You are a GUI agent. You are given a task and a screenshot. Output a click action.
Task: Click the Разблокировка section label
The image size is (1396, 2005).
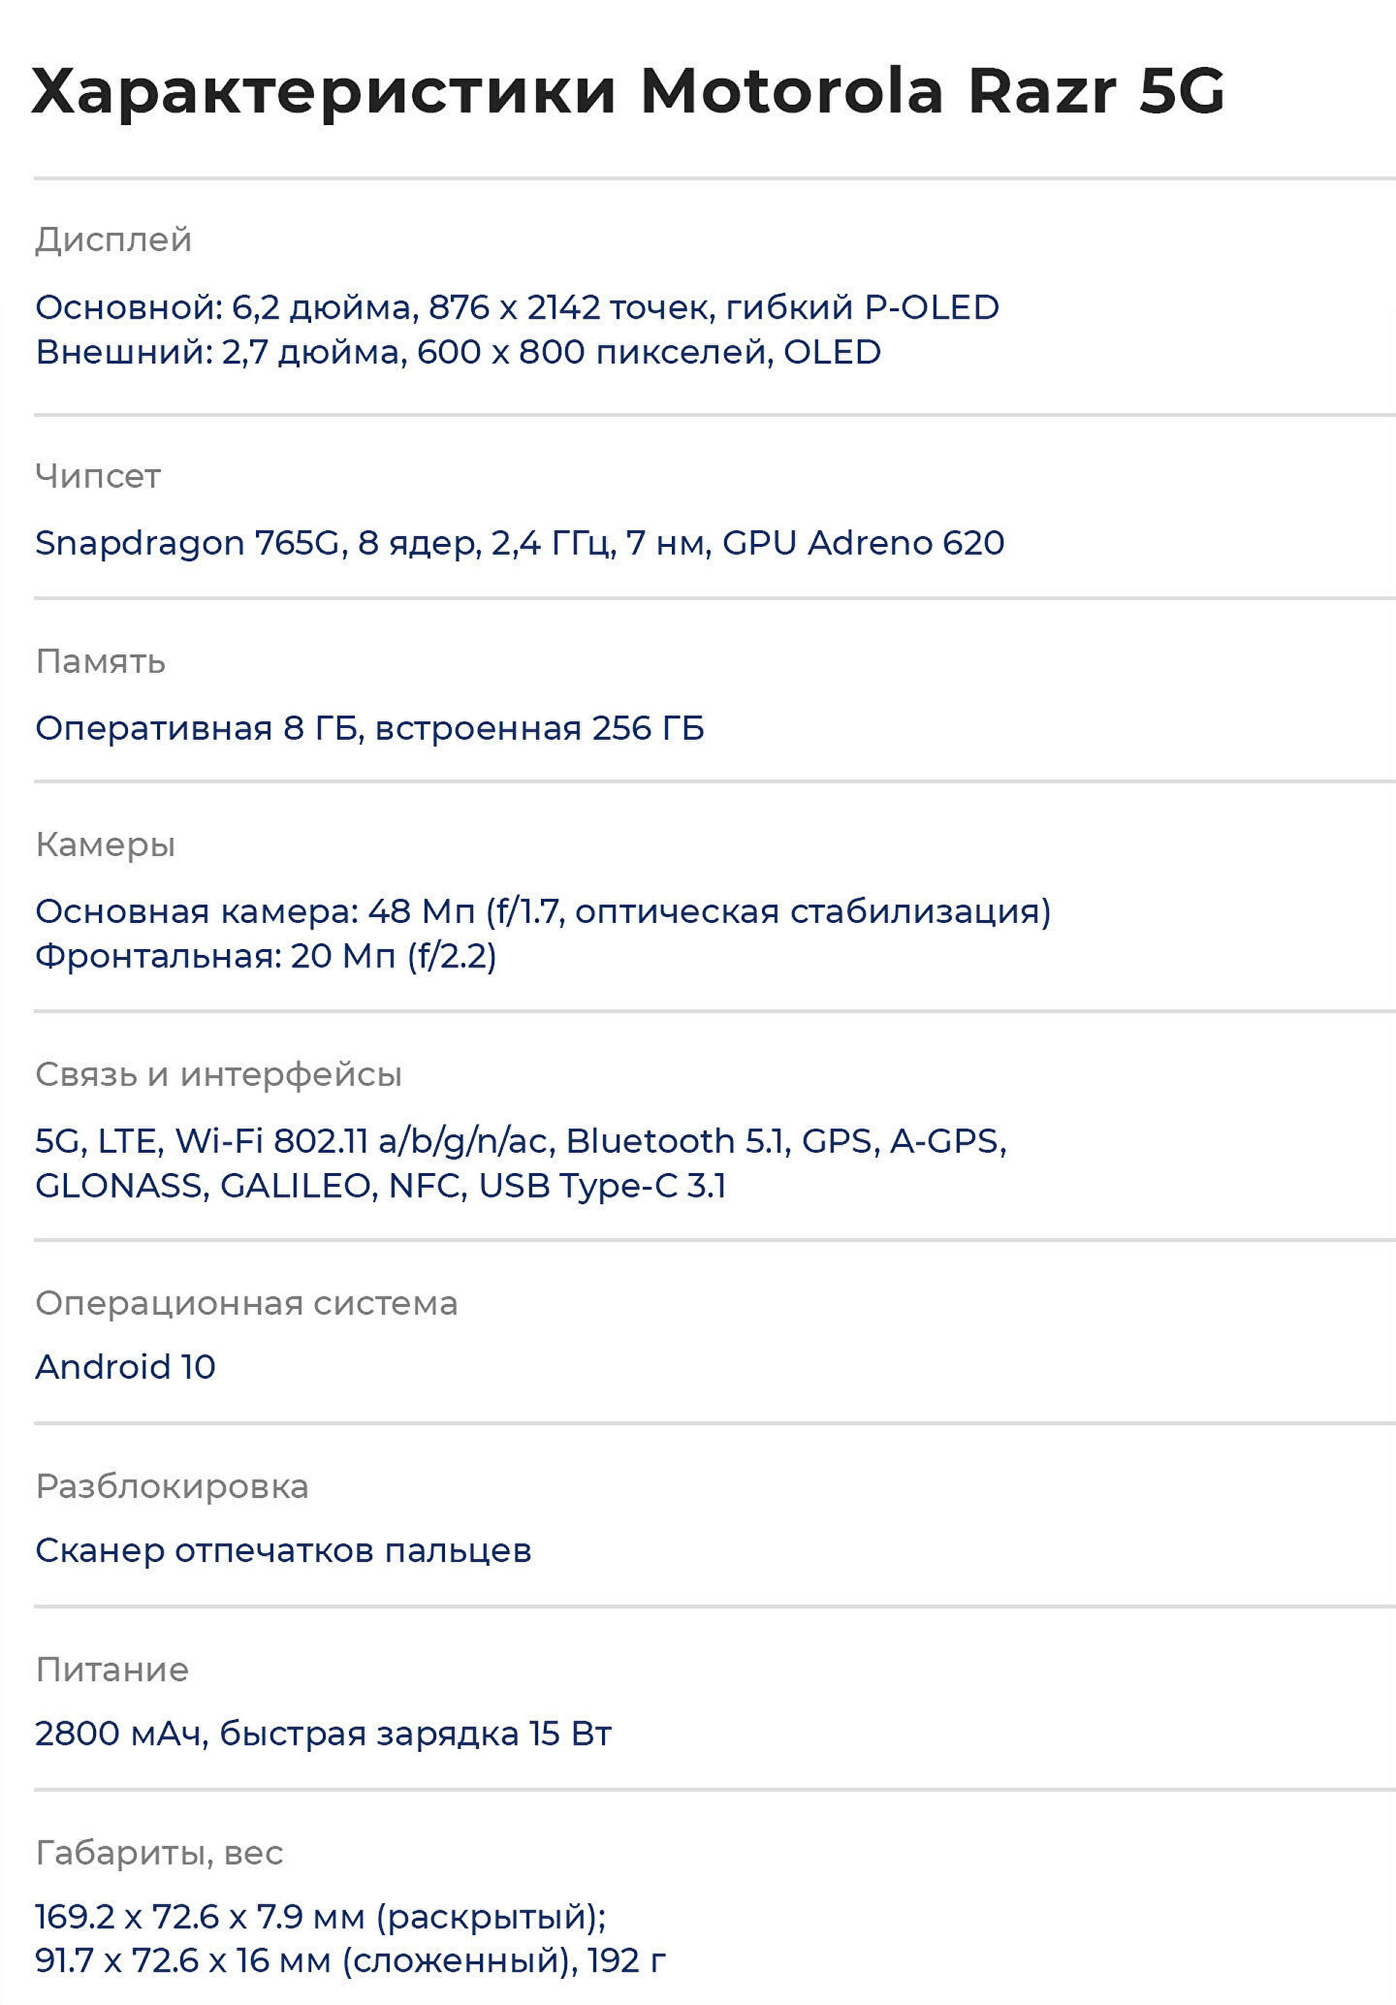(172, 1486)
